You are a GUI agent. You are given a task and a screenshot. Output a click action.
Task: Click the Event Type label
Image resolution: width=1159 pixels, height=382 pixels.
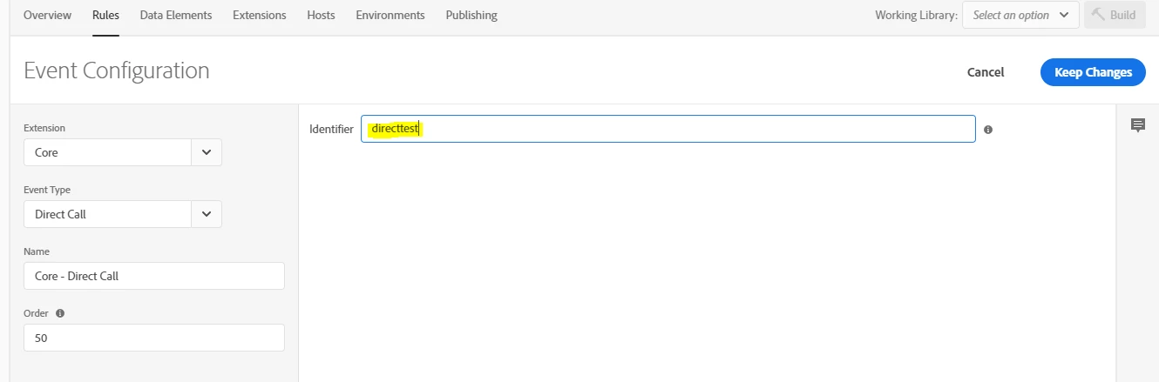pos(47,190)
